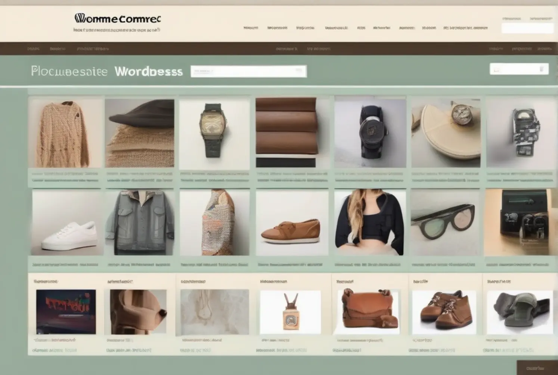Click the search bar beside the Wordpess heading

tap(248, 71)
